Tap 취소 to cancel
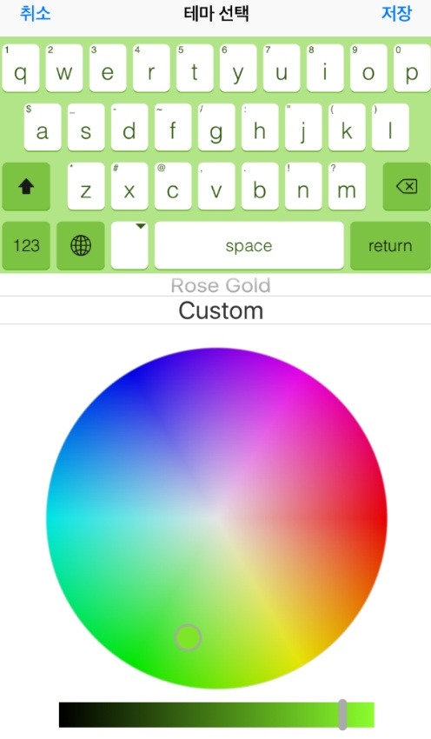This screenshot has width=431, height=739. (x=36, y=13)
